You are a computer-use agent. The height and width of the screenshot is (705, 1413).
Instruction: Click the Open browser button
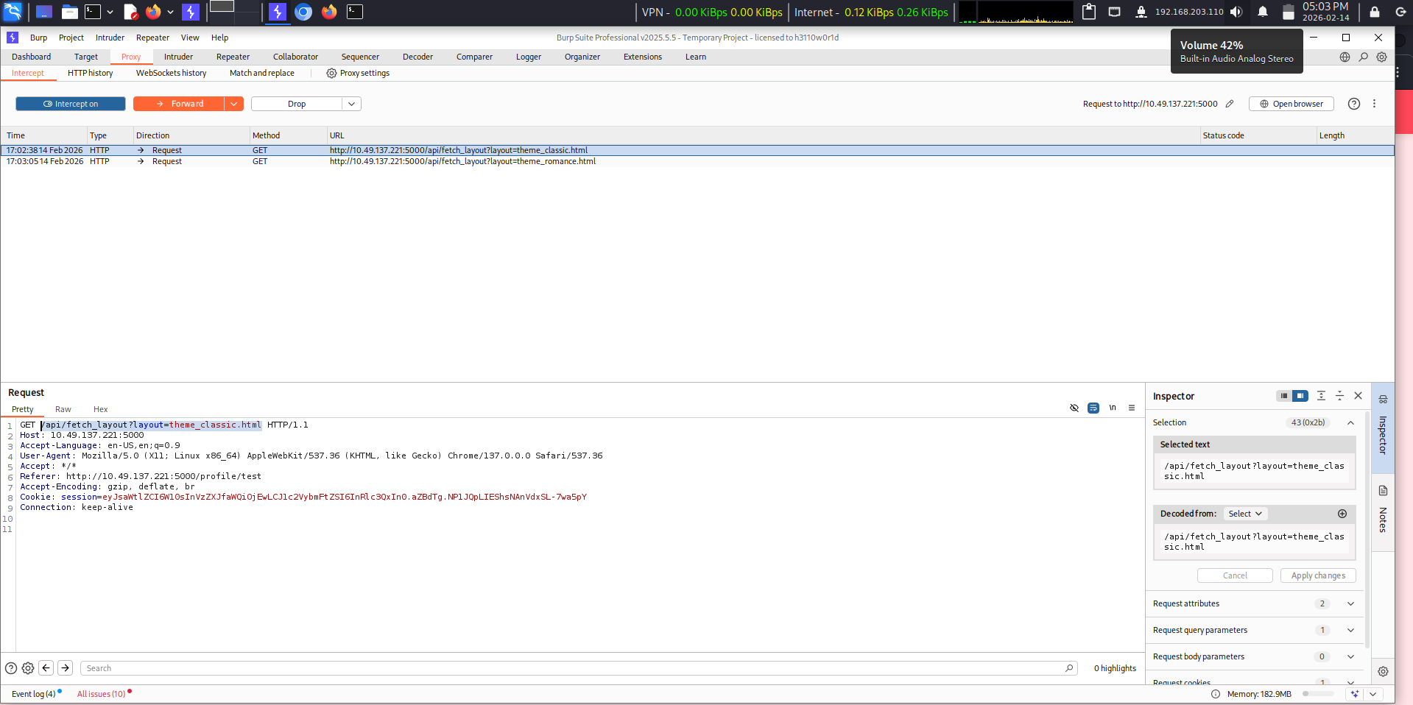1291,104
